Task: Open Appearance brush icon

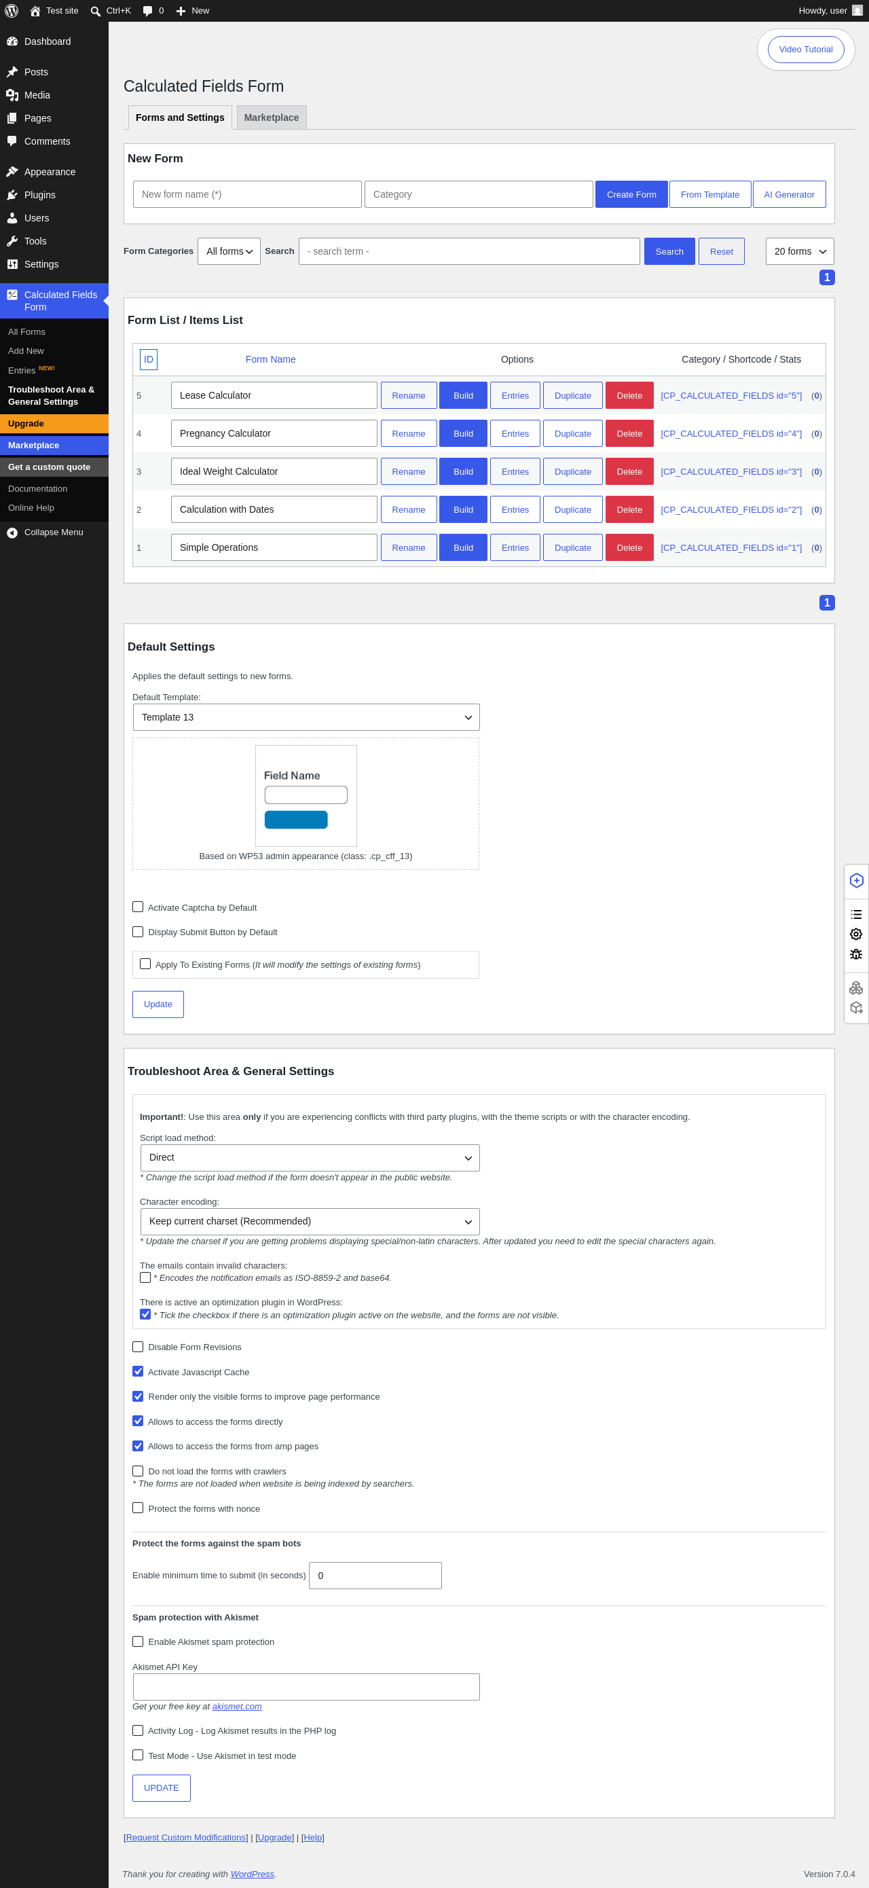Action: (12, 172)
